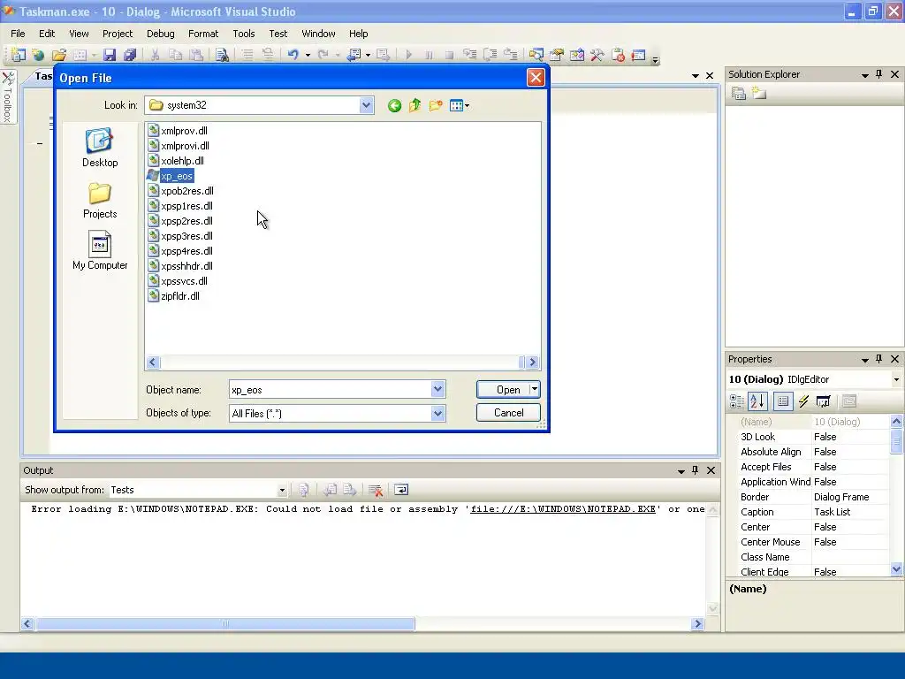905x679 pixels.
Task: Click the Navigate Backward toolbar icon
Action: (x=354, y=55)
